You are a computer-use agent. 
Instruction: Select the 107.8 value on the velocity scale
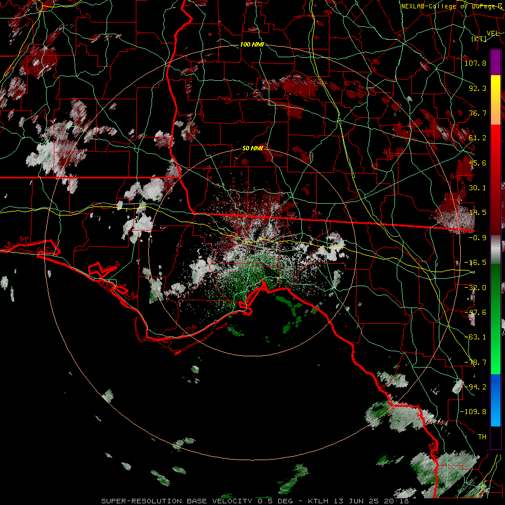tap(475, 63)
